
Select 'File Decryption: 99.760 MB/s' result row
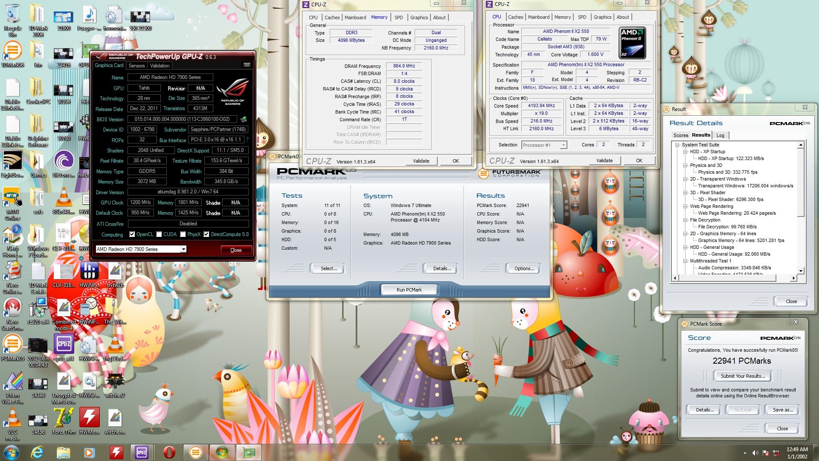point(727,227)
